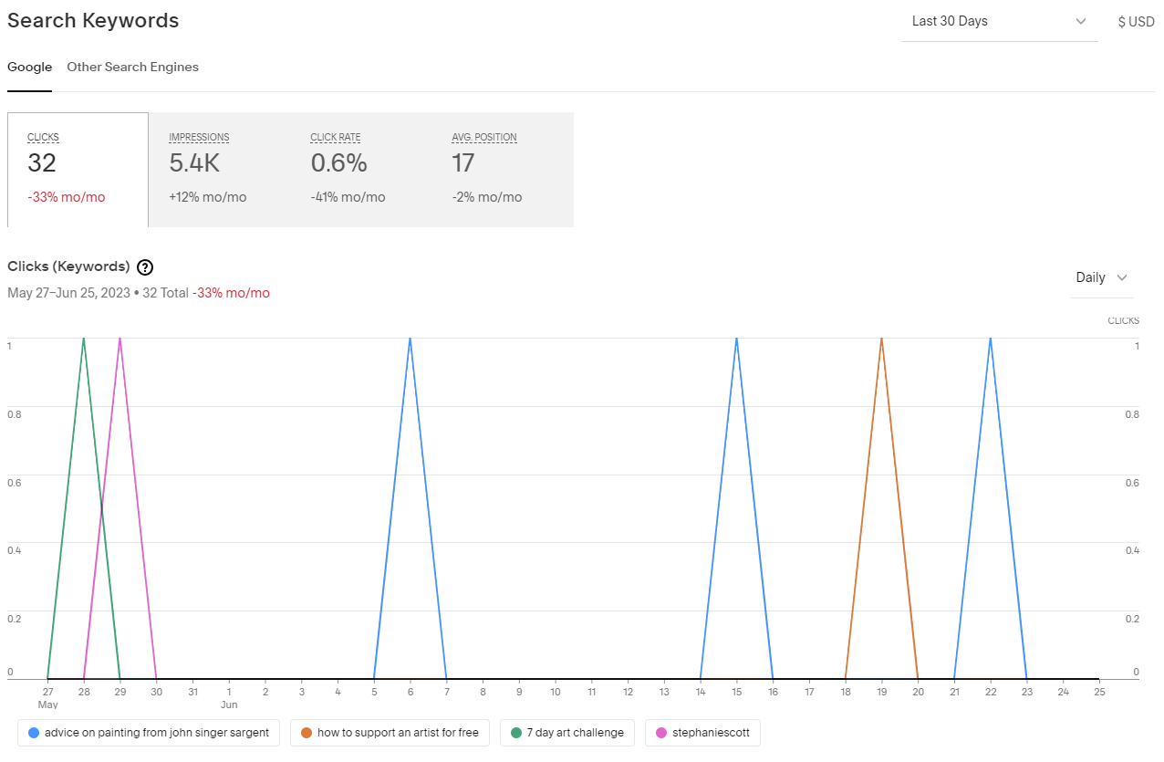Switch to the Google tab
This screenshot has height=762, width=1164.
29,67
